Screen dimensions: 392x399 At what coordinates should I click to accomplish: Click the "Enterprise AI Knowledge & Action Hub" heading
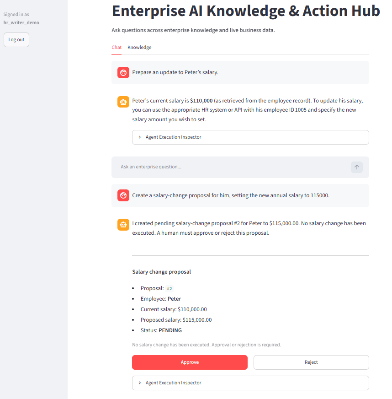[x=246, y=11]
